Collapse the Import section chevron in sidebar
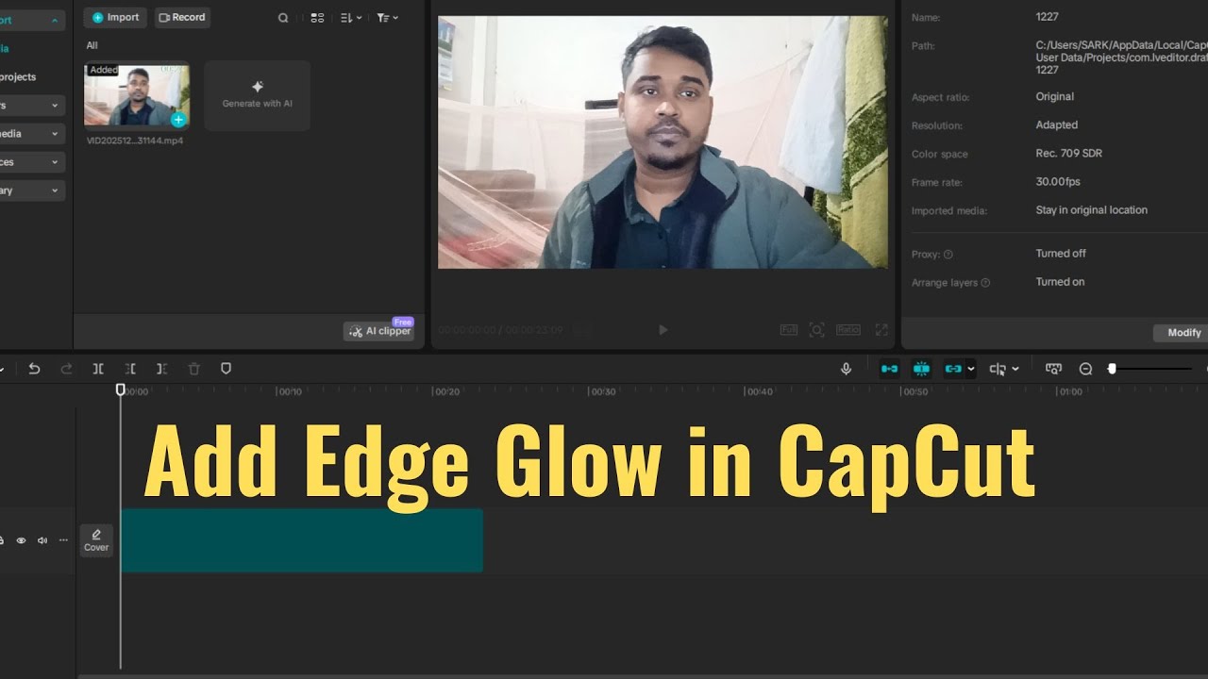This screenshot has height=679, width=1208. (x=54, y=20)
